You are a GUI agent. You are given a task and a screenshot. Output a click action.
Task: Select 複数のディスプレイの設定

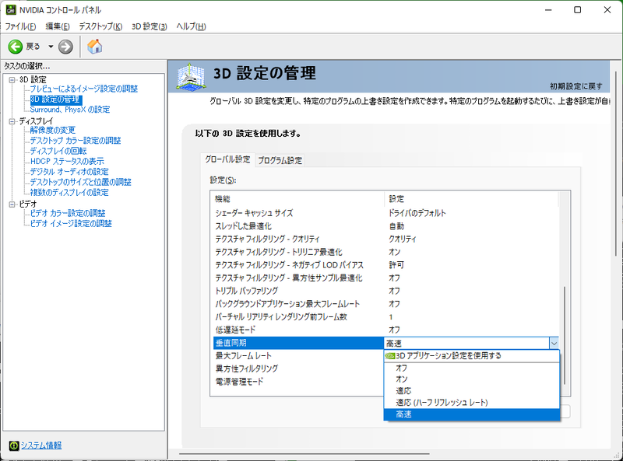pyautogui.click(x=69, y=193)
